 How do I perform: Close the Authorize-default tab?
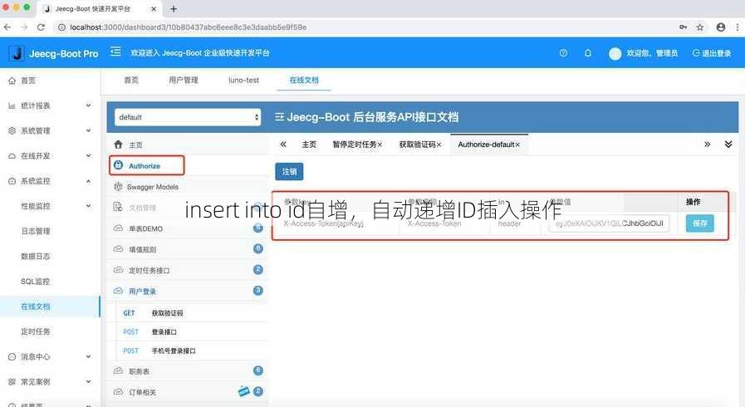517,145
